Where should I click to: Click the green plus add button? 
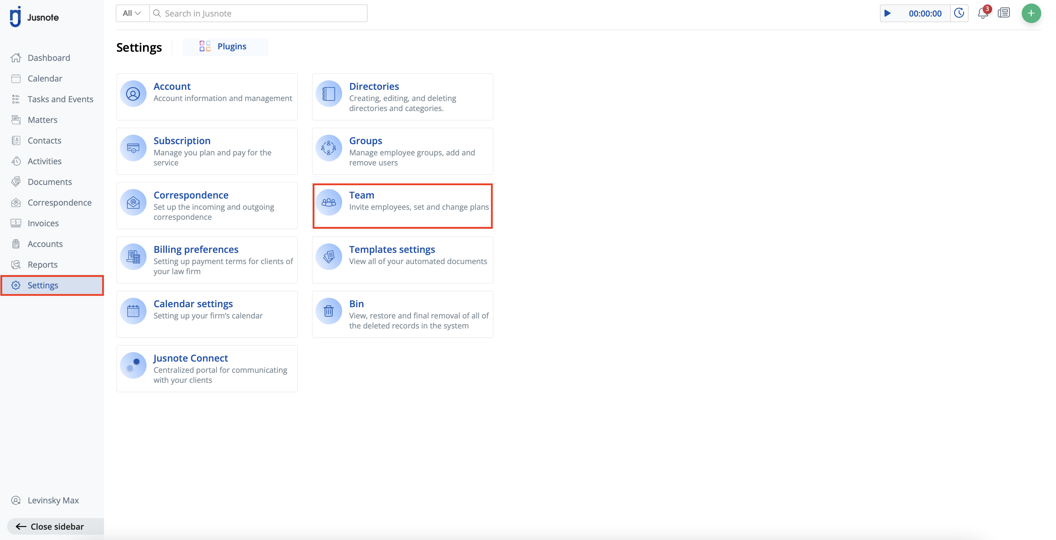click(1031, 13)
